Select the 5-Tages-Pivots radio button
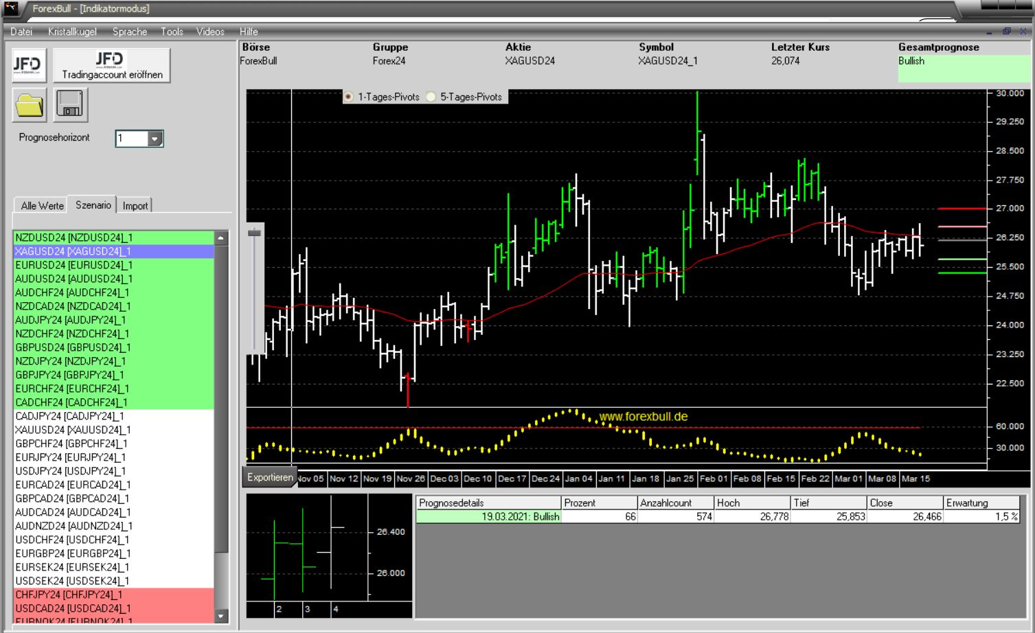Image resolution: width=1035 pixels, height=633 pixels. [x=431, y=97]
